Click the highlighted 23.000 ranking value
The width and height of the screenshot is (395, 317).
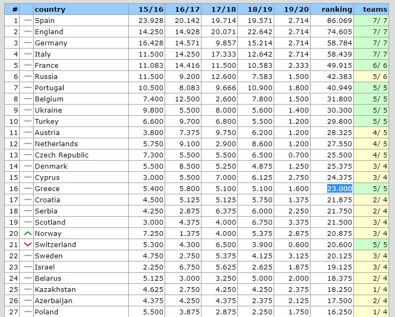click(x=339, y=188)
